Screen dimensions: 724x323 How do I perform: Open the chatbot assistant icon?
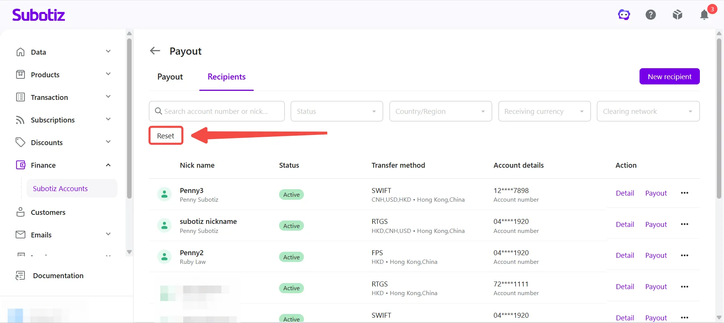point(624,15)
